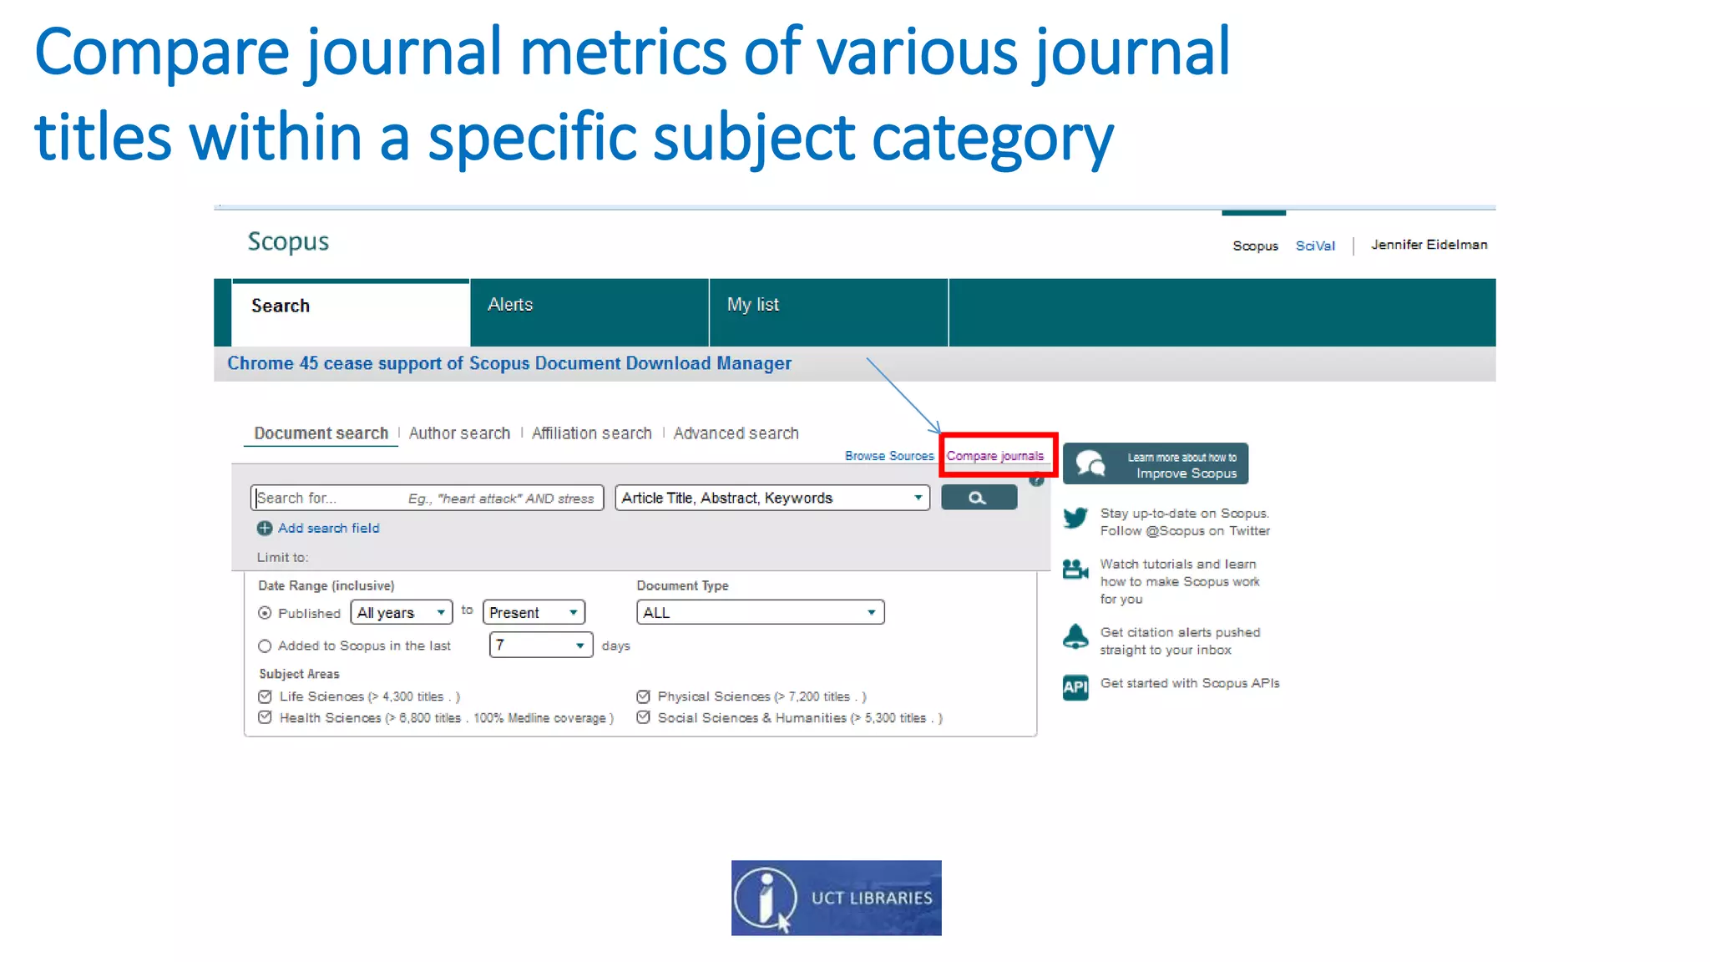Select the Affiliation search tab
Screen dimensions: 1710x962
pyautogui.click(x=591, y=433)
